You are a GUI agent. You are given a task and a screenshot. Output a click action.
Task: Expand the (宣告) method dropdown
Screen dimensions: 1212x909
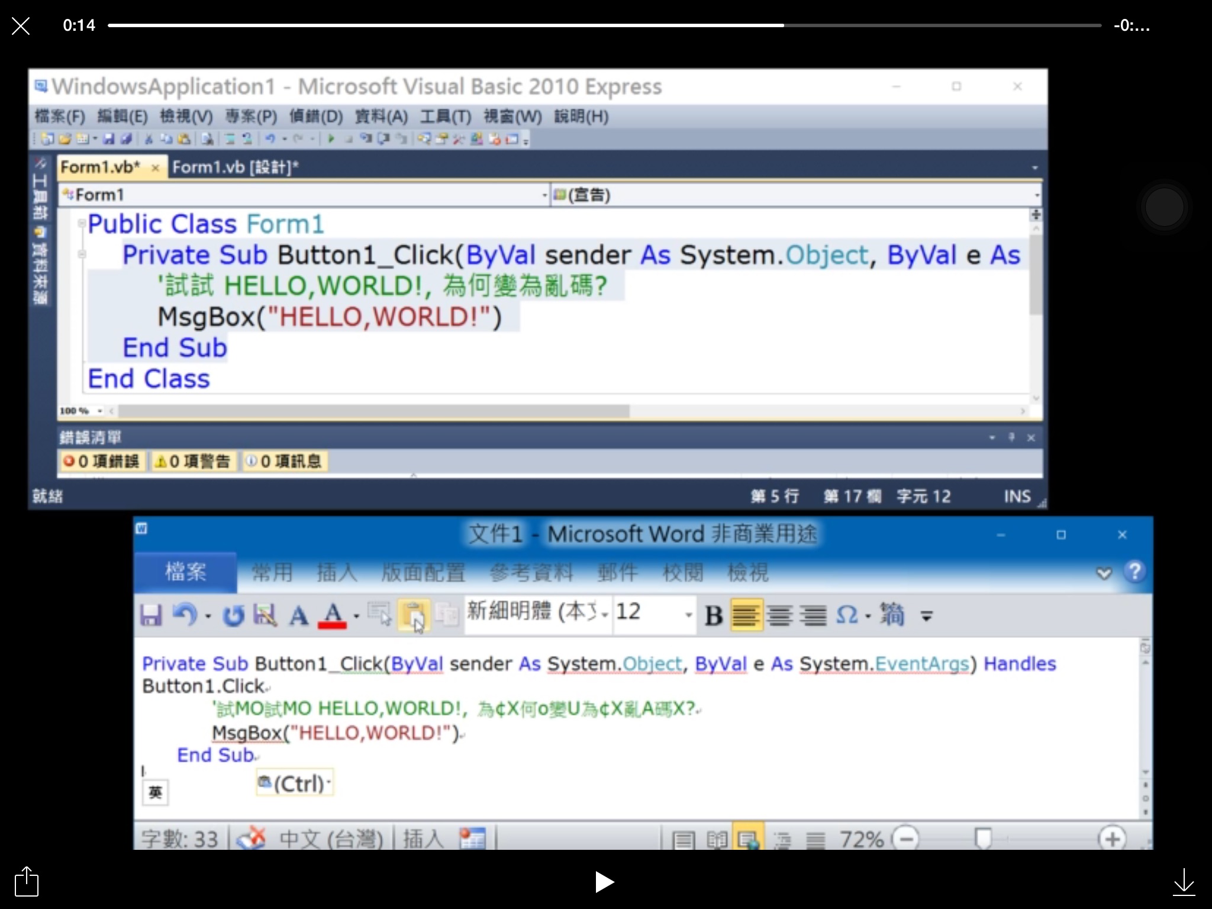(1037, 195)
